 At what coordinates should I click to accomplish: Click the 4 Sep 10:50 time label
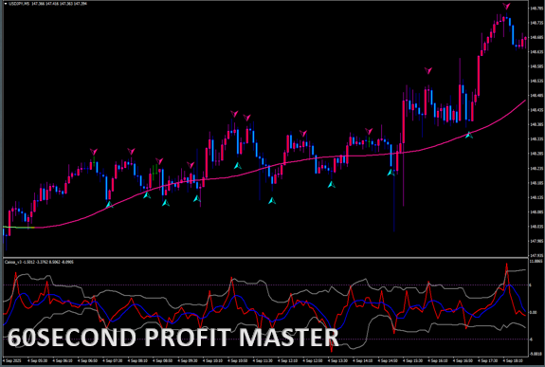(x=237, y=361)
